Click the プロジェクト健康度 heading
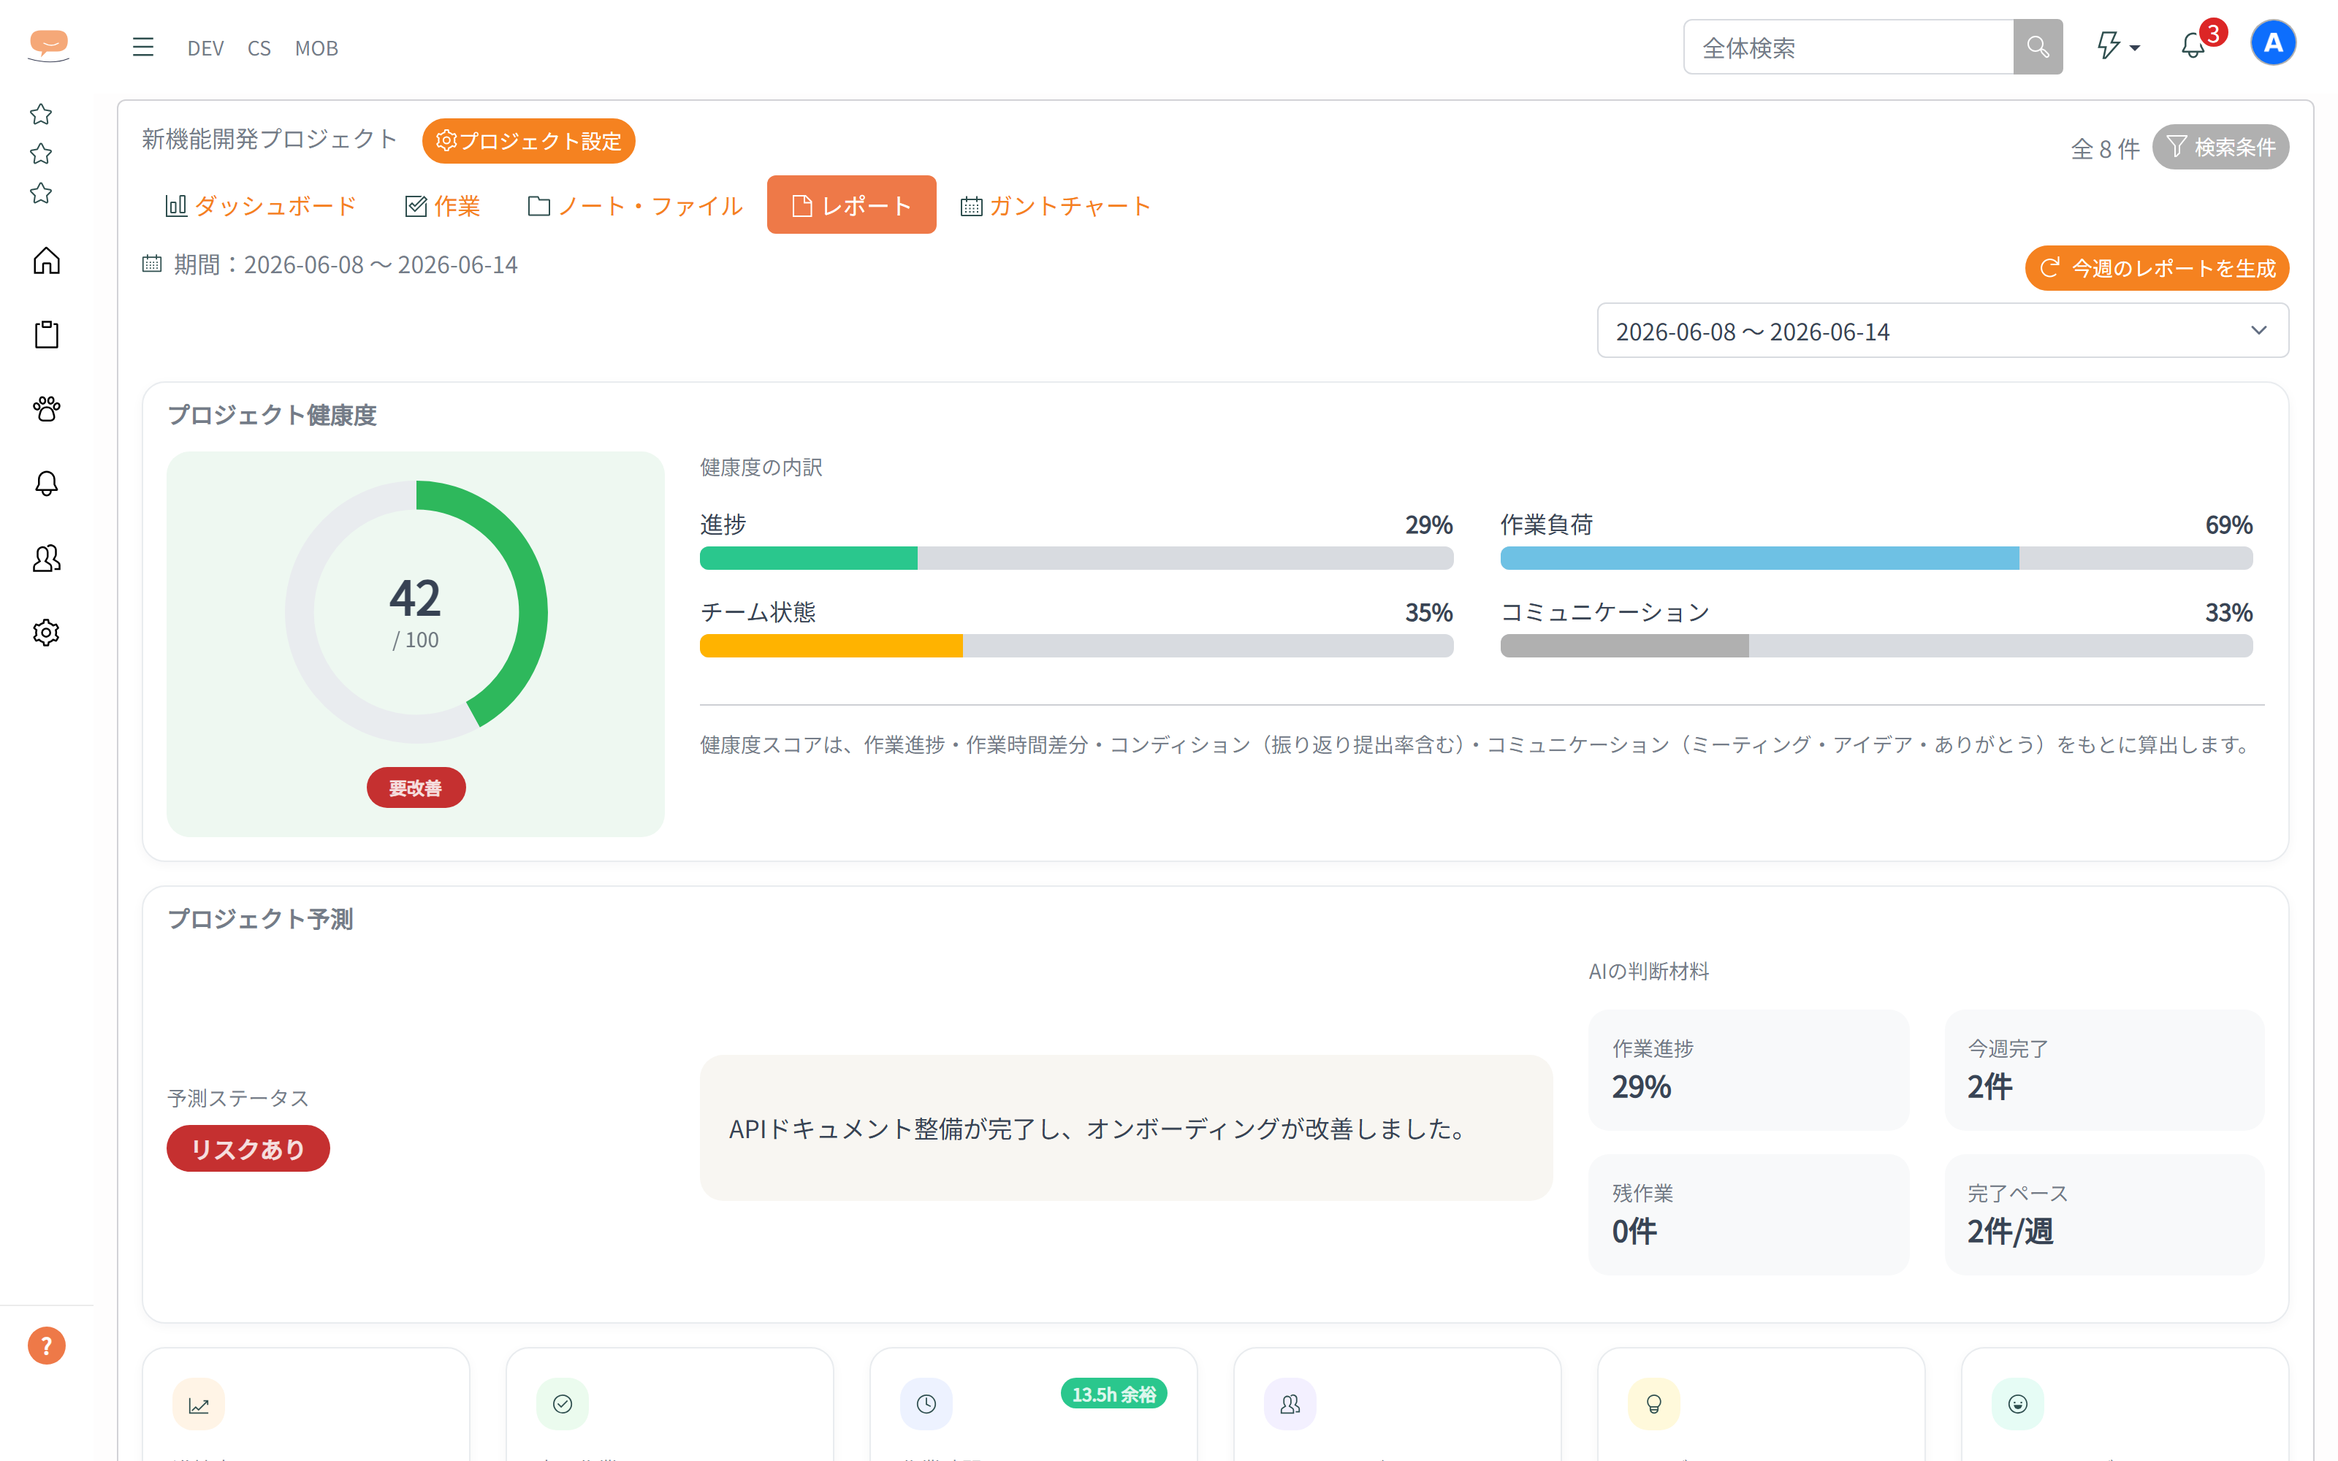Viewport: 2338px width, 1461px height. point(273,414)
